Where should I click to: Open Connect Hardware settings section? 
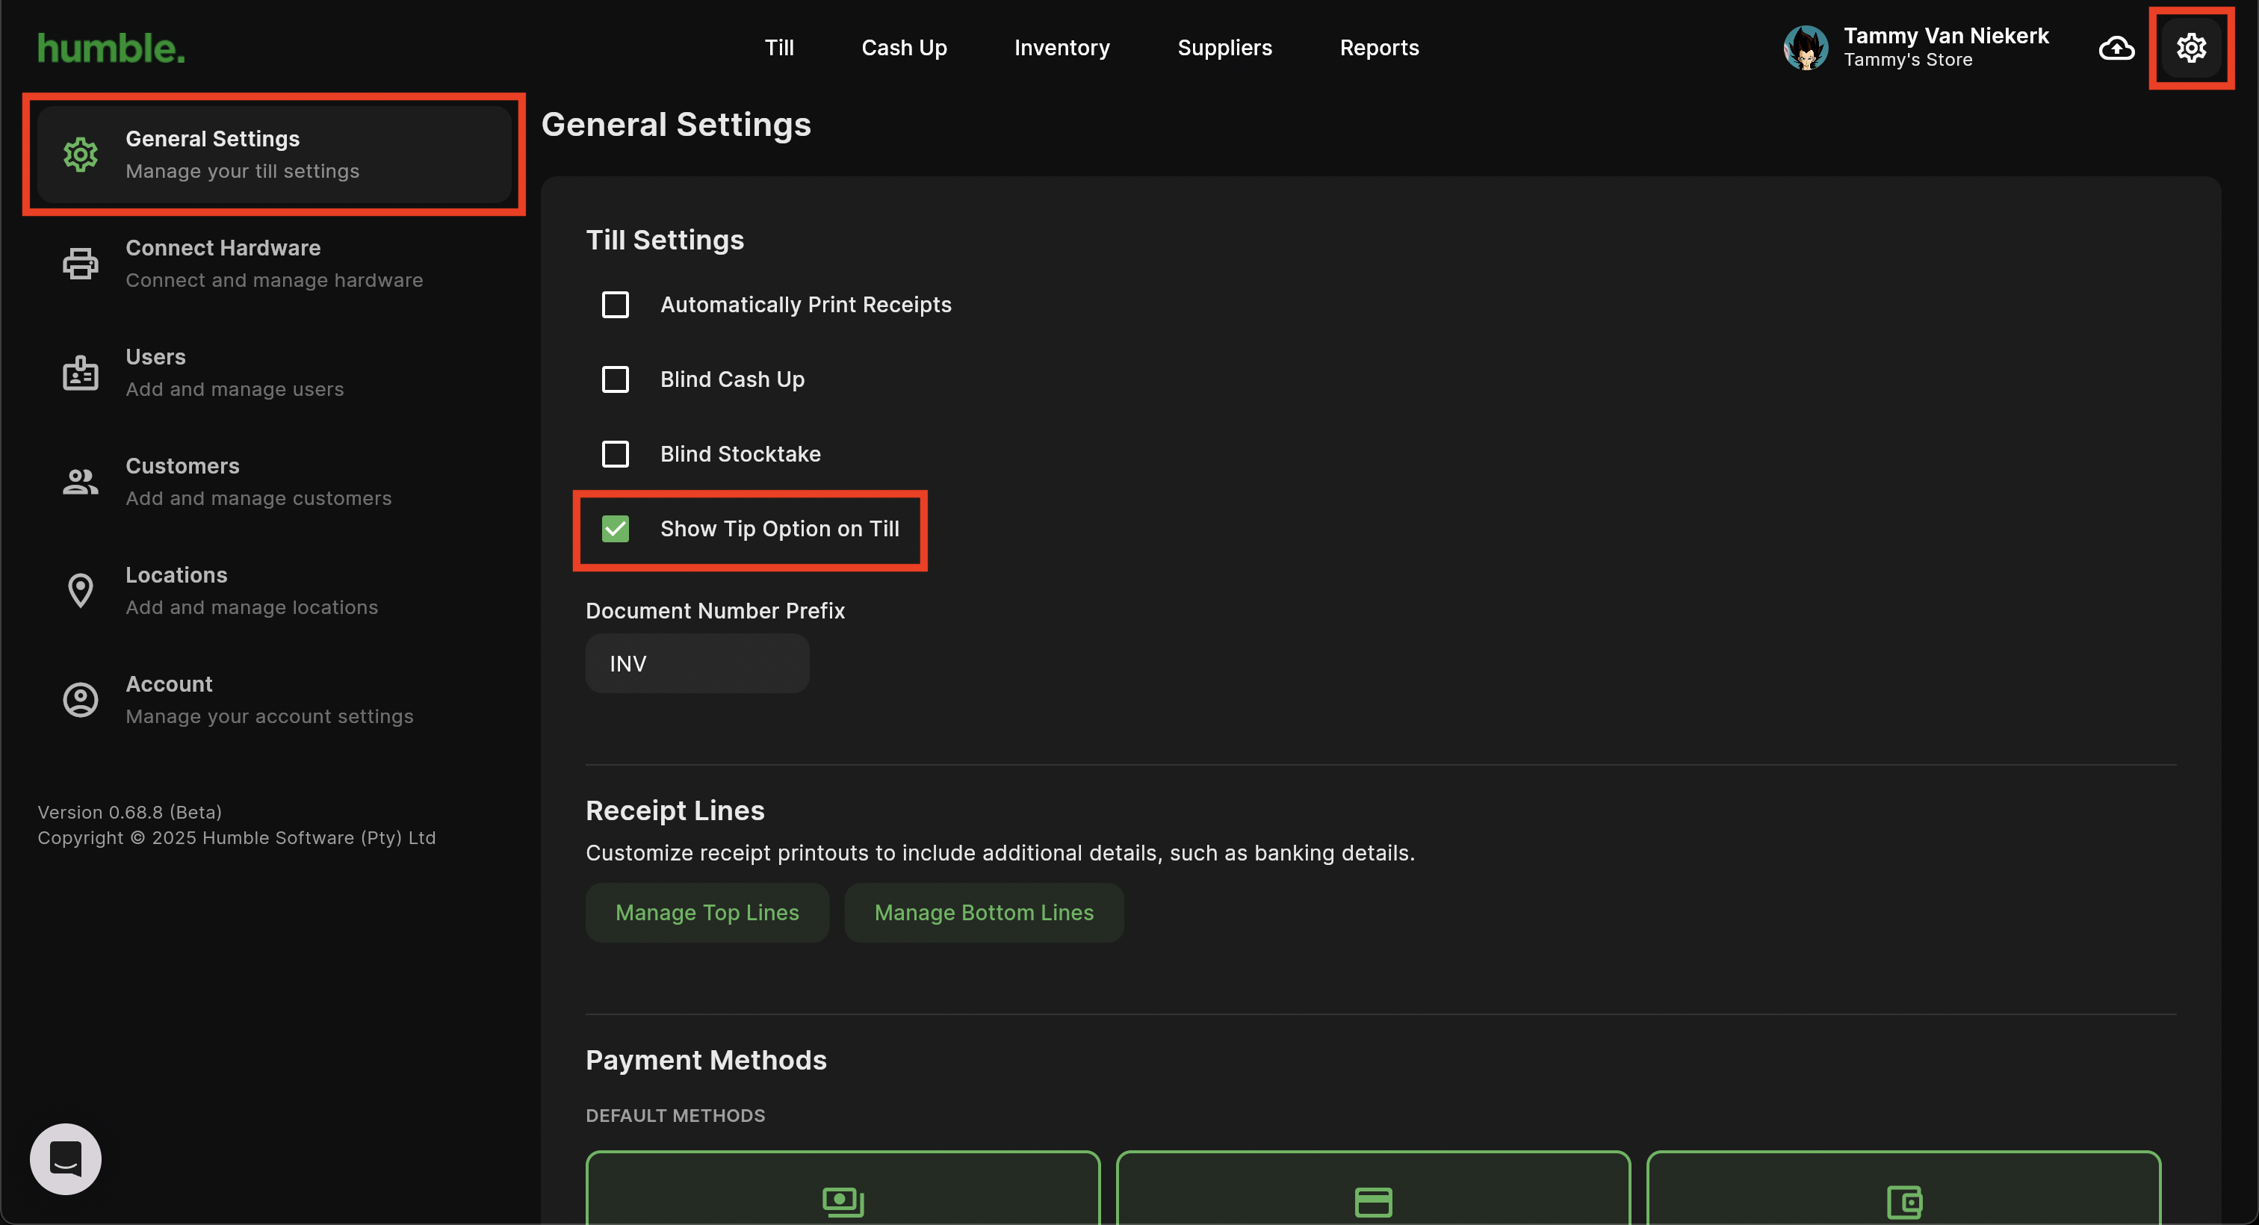click(x=273, y=263)
